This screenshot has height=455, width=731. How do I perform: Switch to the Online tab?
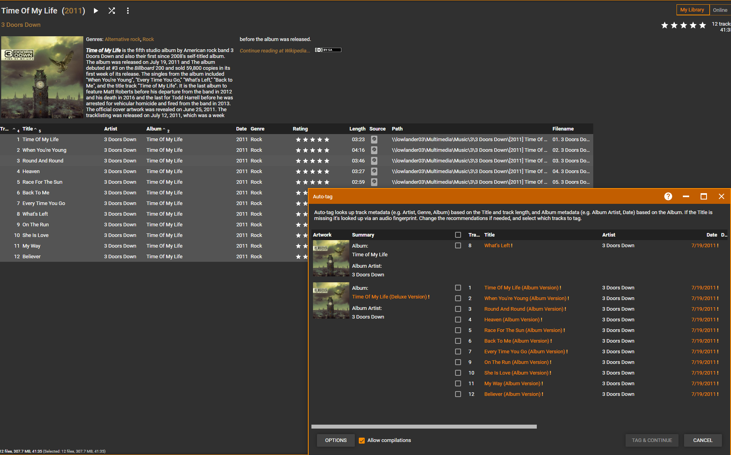coord(720,10)
